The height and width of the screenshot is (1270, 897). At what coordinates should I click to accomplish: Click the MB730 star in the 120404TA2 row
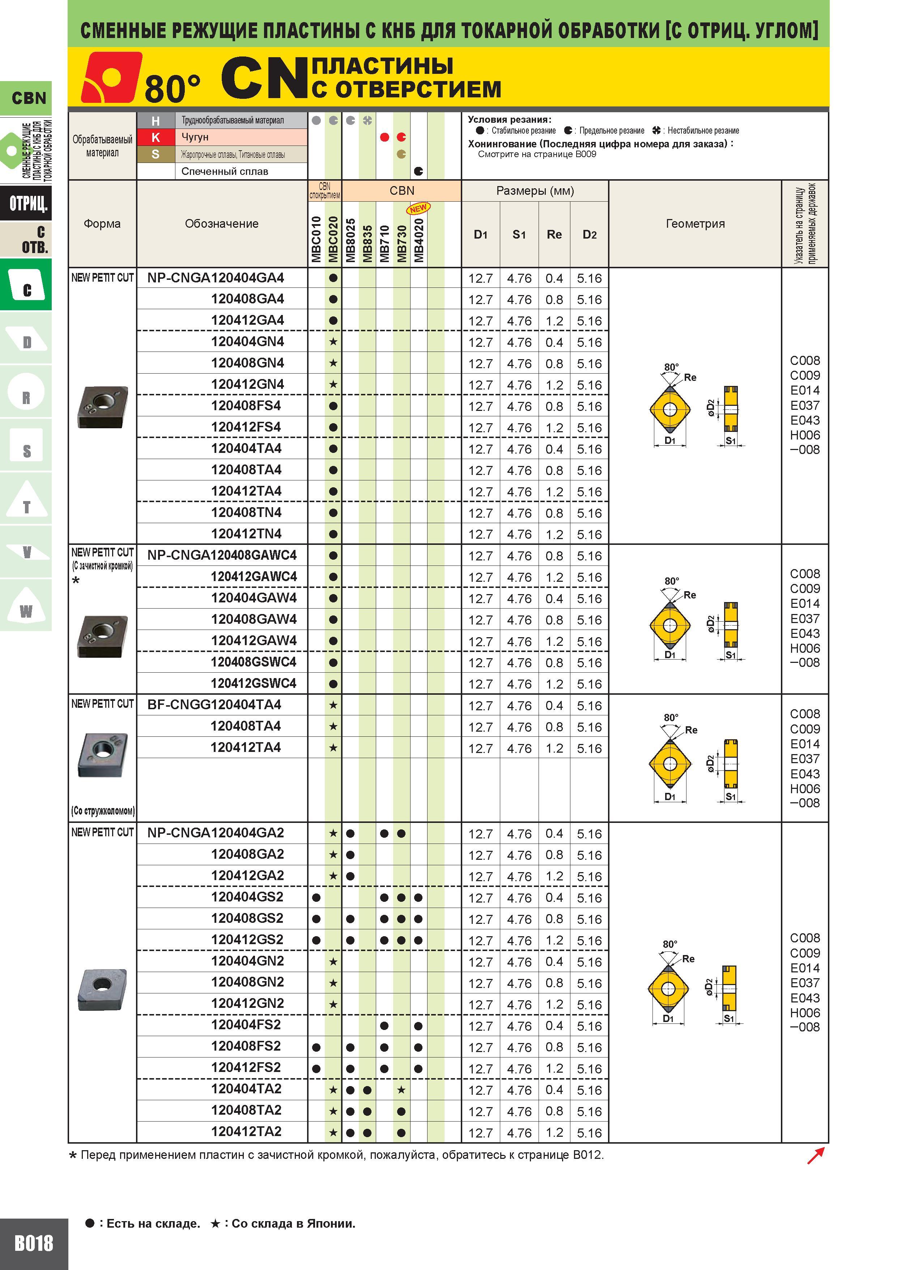[x=401, y=1090]
